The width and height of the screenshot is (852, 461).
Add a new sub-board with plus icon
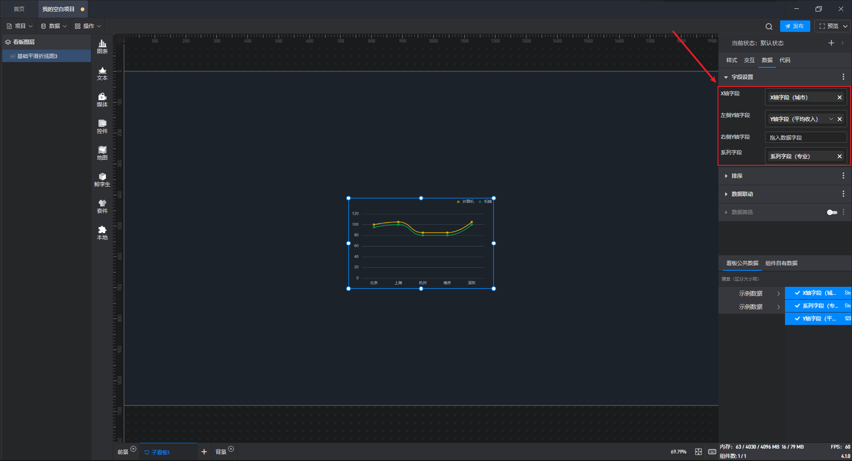[x=204, y=452]
